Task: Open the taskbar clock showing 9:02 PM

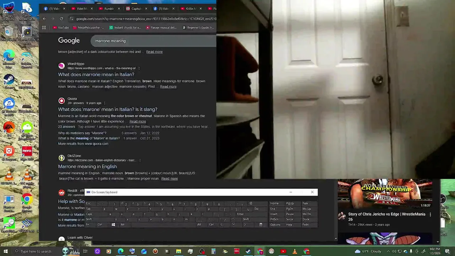Action: click(x=434, y=251)
